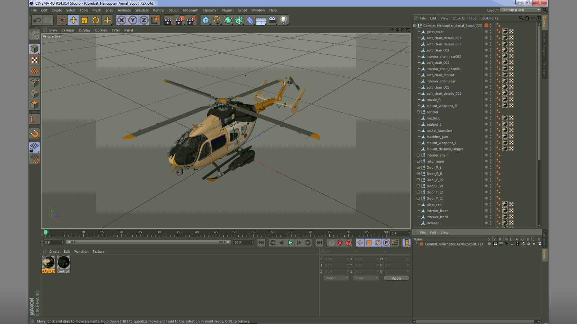The image size is (577, 324).
Task: Toggle autokeying button
Action: 340,243
